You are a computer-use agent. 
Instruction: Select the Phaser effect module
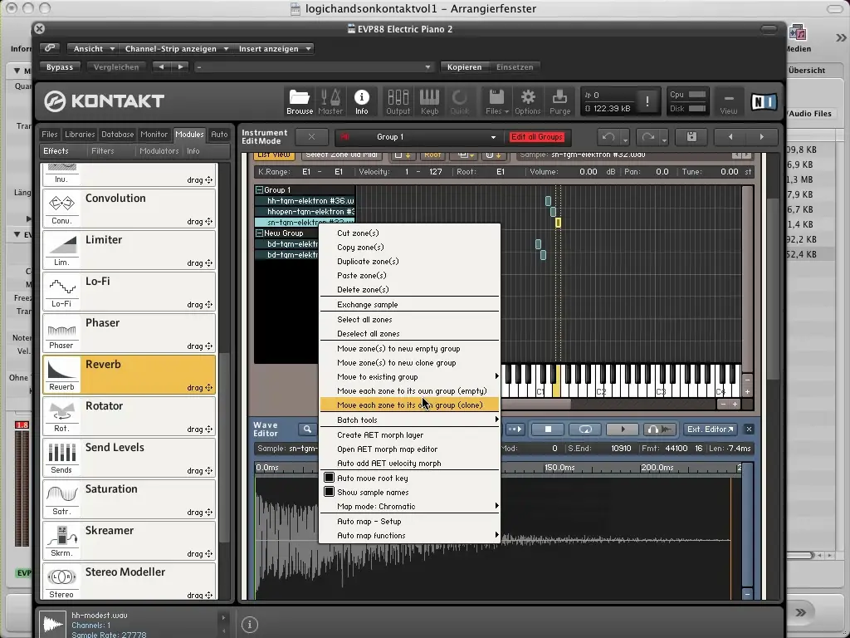coord(129,333)
